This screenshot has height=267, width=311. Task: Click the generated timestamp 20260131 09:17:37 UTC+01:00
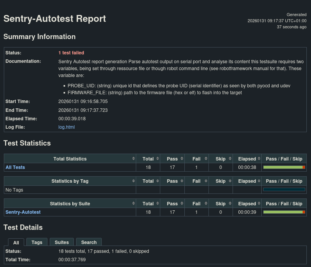[x=277, y=21]
